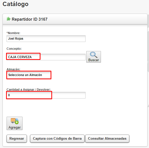Viewport: 149px width, 148px height.
Task: Click the empty right part of the Concepto field
Action: (x=63, y=57)
